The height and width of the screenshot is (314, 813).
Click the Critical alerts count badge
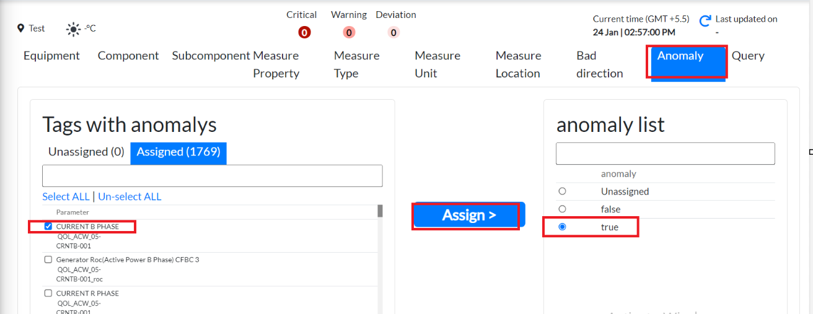click(304, 32)
